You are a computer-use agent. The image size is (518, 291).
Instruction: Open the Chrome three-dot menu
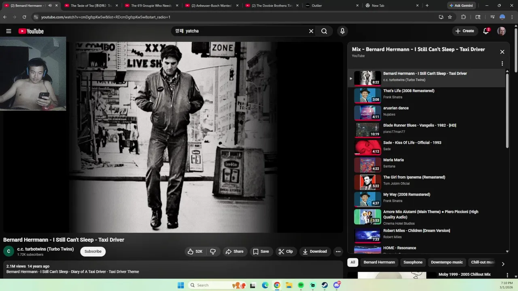pyautogui.click(x=512, y=17)
